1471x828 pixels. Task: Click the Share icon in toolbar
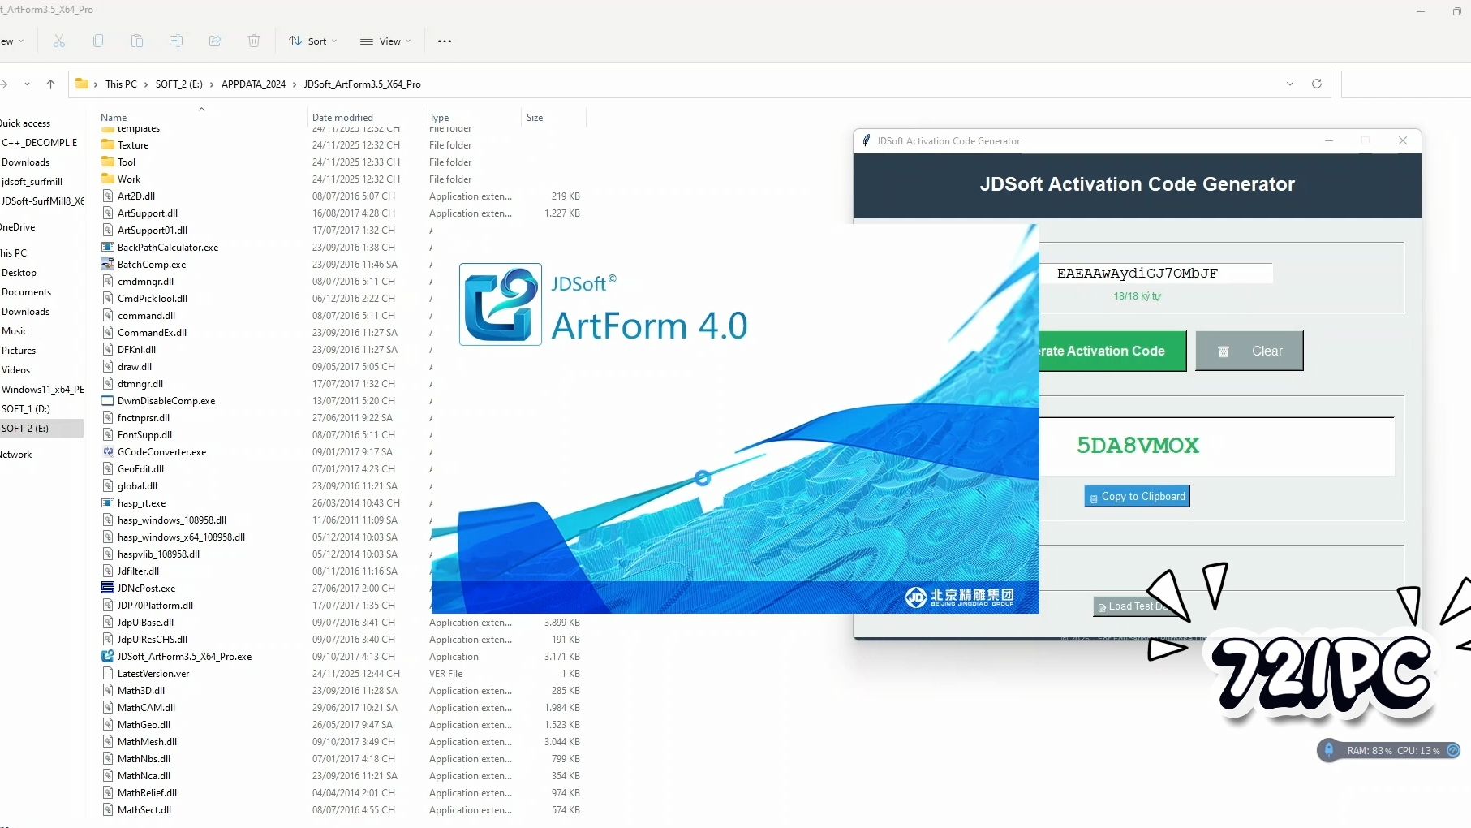click(x=215, y=41)
